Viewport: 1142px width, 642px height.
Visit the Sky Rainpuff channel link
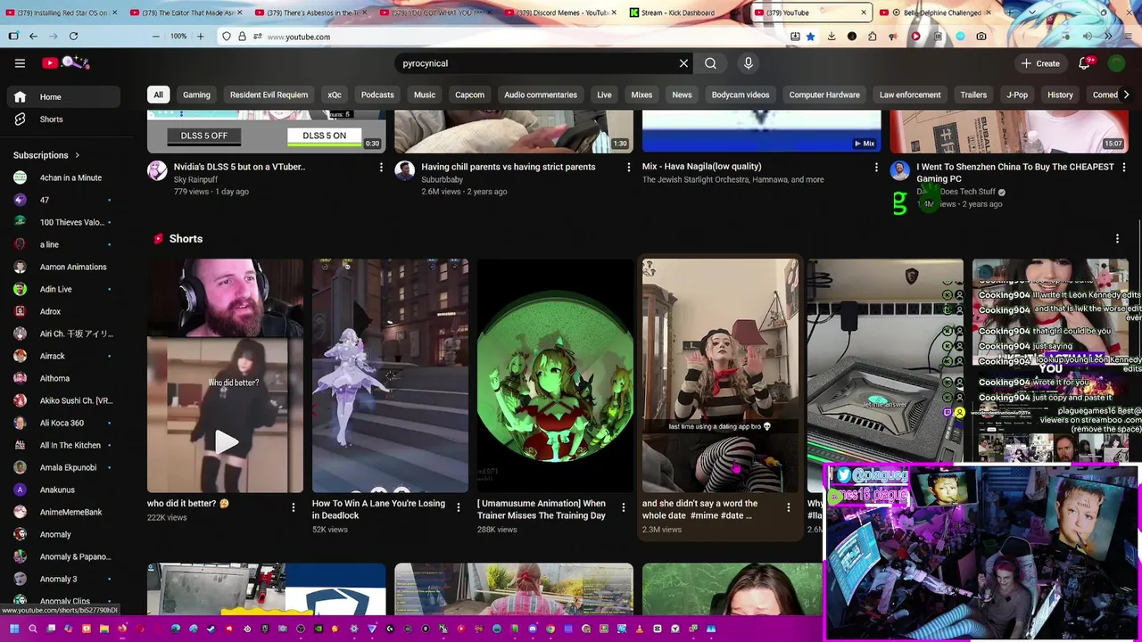point(195,179)
